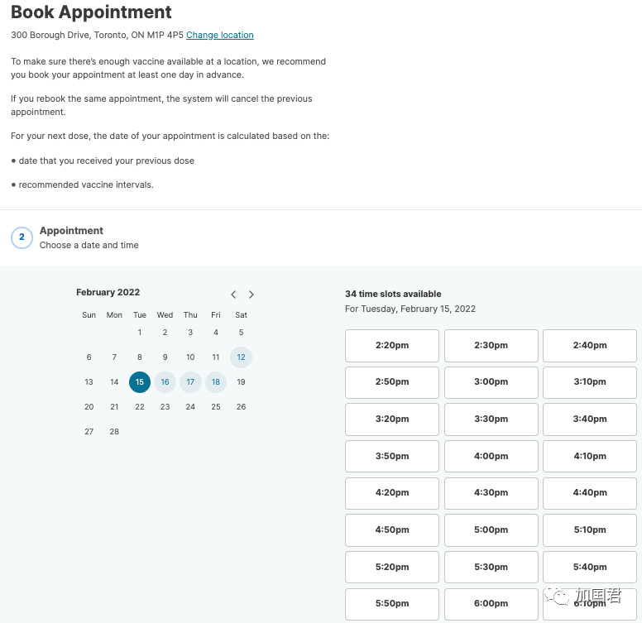Viewport: 642px width, 623px height.
Task: Choose February 17 date
Action: pos(190,382)
